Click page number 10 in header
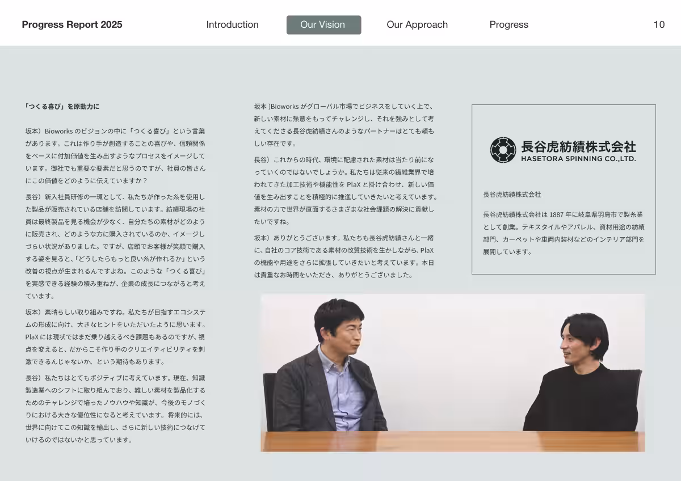This screenshot has width=681, height=481. (658, 24)
